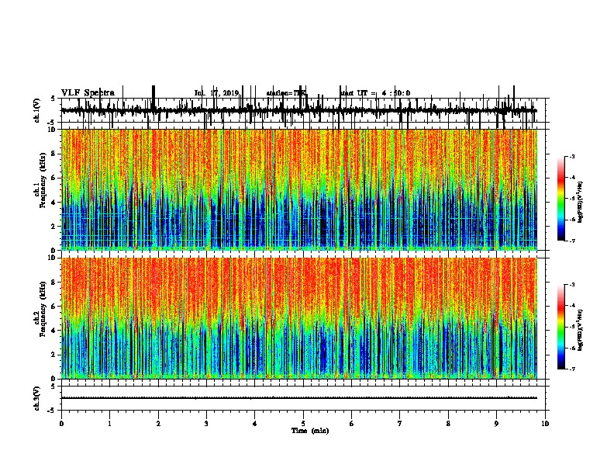Click the "10" tick on the time axis
Image resolution: width=614 pixels, height=475 pixels.
tap(545, 424)
